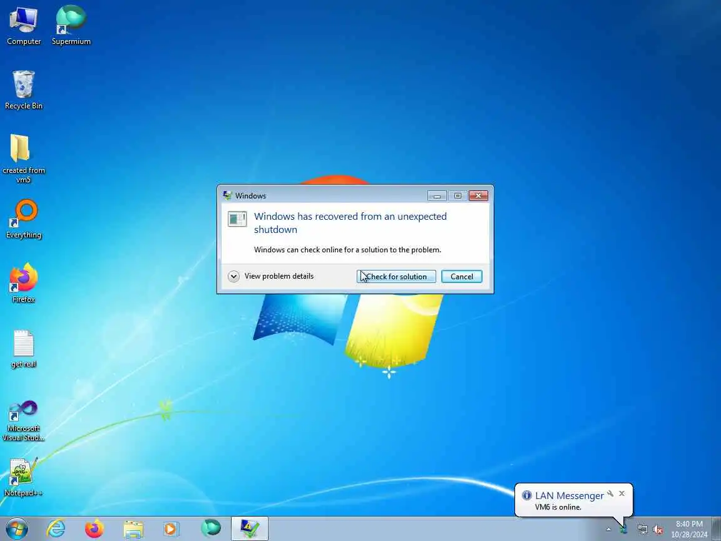Select the Everything search shortcut

23,219
